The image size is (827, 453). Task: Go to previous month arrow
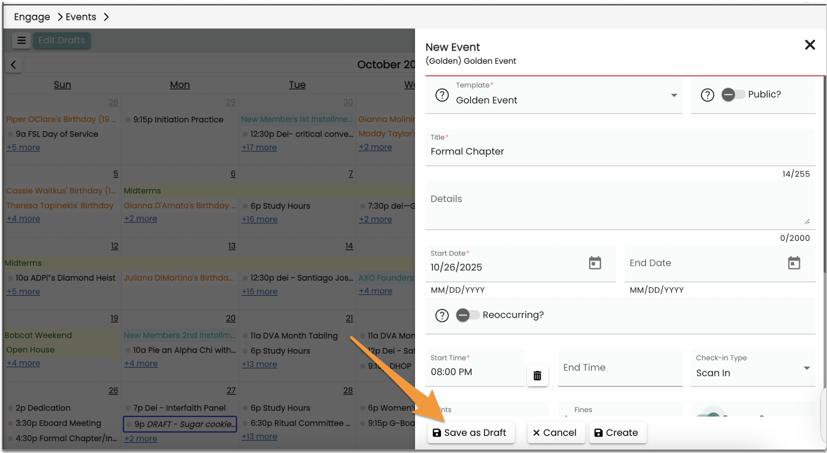[14, 65]
